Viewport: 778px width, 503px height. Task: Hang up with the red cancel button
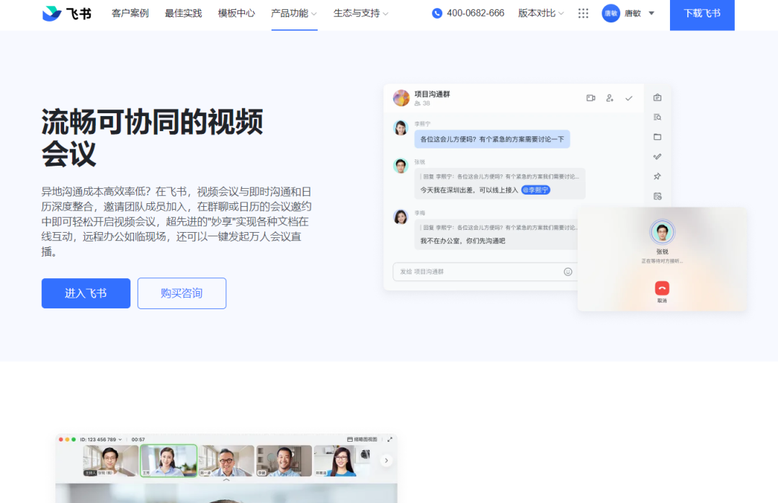point(663,288)
